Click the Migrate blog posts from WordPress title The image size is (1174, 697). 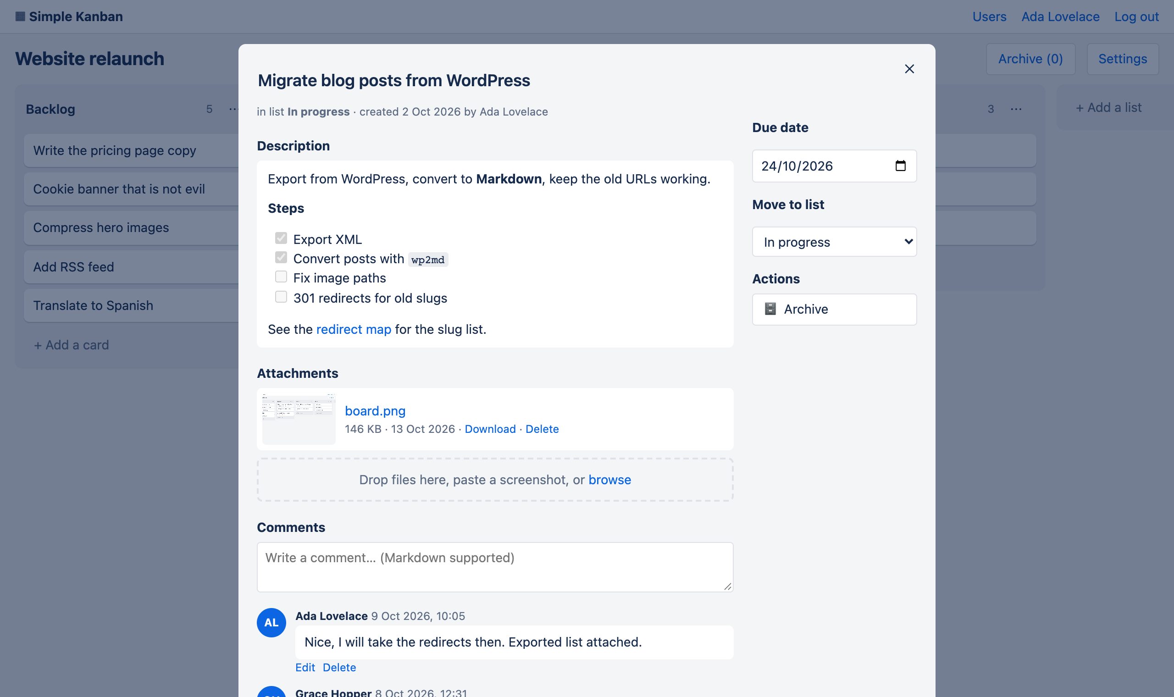tap(393, 80)
